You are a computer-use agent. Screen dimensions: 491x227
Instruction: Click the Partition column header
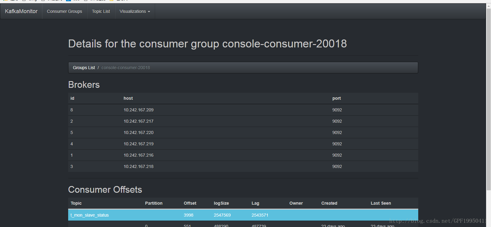154,203
